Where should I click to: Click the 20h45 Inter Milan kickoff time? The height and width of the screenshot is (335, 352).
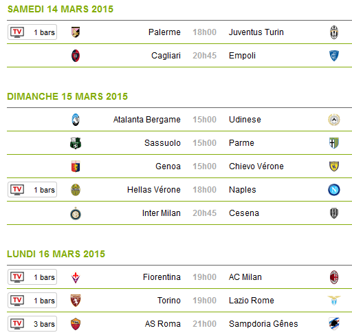[204, 213]
